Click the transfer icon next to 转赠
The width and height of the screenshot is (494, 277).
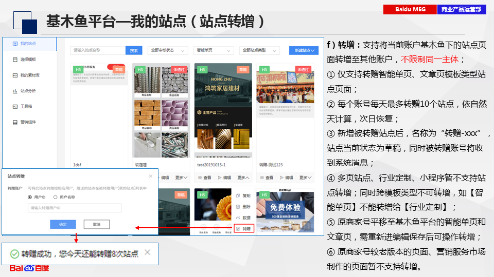click(x=238, y=229)
